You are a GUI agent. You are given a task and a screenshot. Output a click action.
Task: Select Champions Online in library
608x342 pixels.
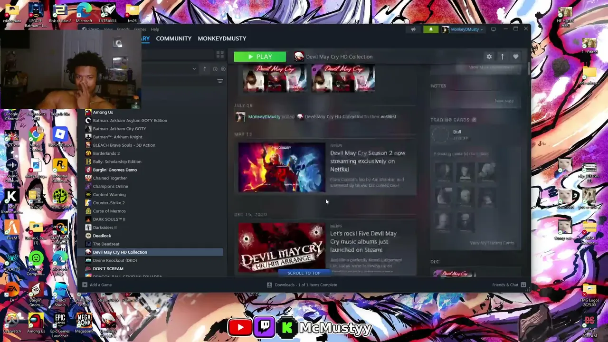(110, 186)
